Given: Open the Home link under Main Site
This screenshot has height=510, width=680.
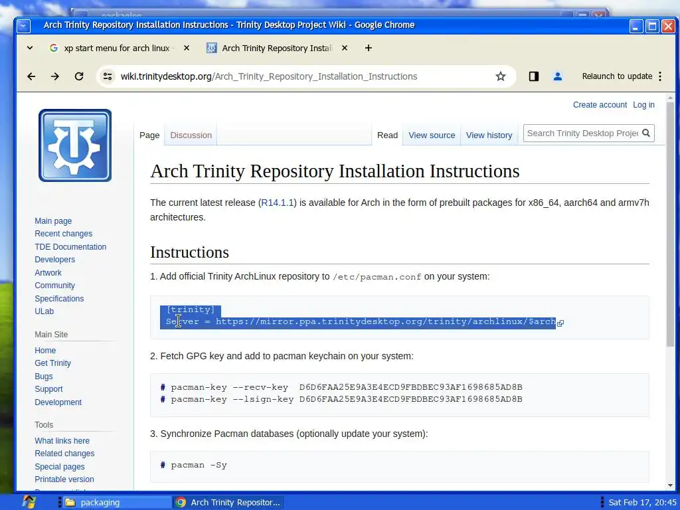Looking at the screenshot, I should coord(45,351).
